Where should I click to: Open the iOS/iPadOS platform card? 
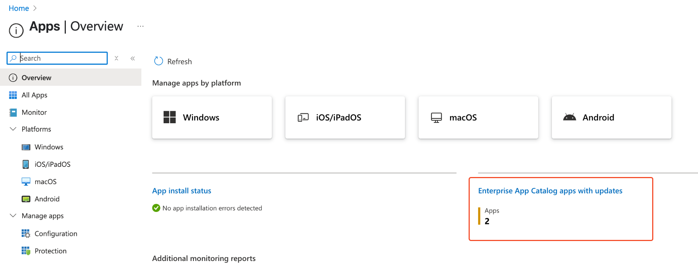pyautogui.click(x=345, y=117)
